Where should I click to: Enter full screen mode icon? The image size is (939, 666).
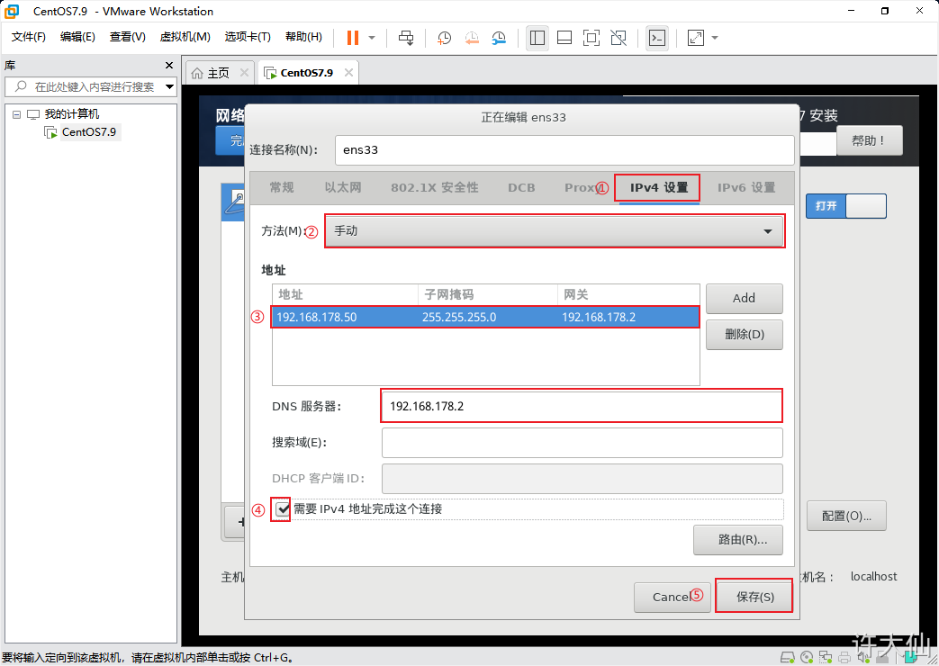[x=591, y=38]
